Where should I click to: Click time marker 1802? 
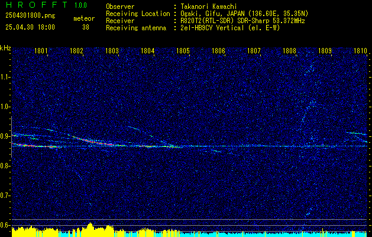[x=77, y=50]
